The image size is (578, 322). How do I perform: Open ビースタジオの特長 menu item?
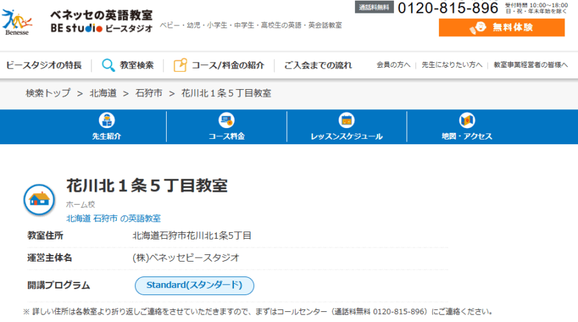tap(44, 65)
